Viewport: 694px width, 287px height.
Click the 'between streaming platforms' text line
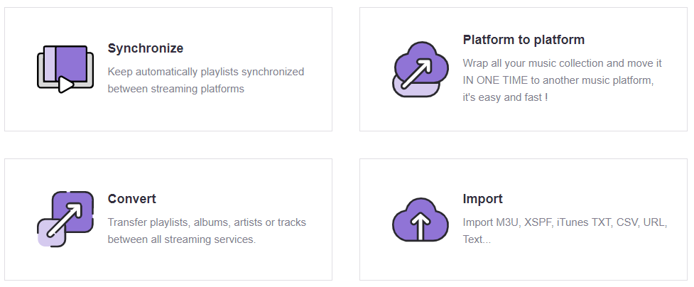point(175,89)
